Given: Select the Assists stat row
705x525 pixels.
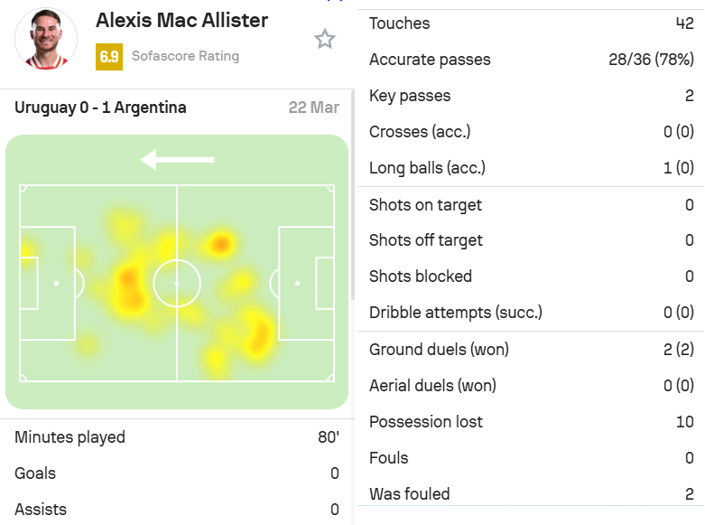Looking at the screenshot, I should tap(177, 510).
